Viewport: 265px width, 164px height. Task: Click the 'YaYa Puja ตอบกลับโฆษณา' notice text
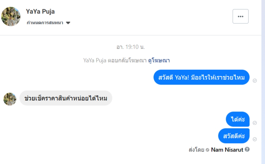coord(115,60)
